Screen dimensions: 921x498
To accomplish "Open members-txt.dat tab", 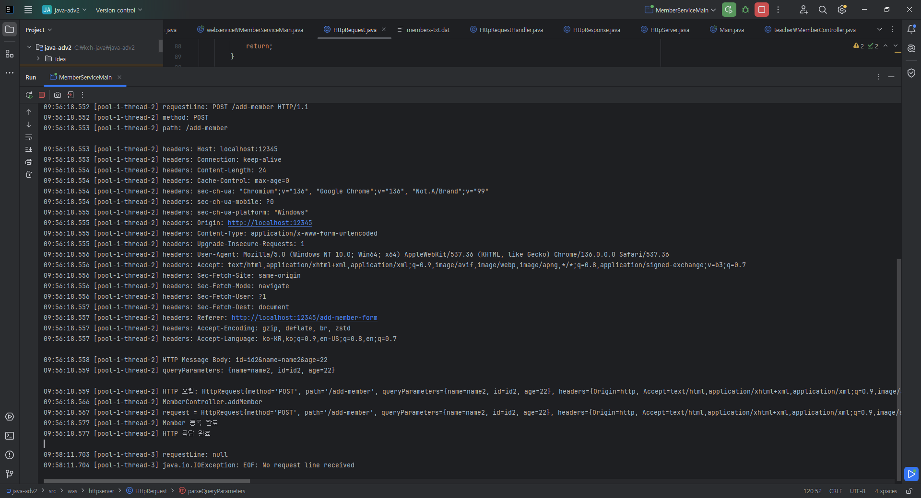I will (424, 30).
